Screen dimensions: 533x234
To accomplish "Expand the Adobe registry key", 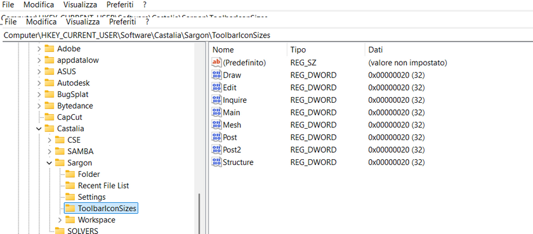I will [x=39, y=49].
